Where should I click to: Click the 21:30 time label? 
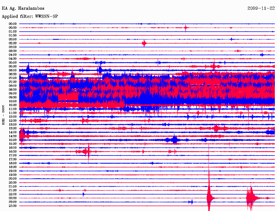click(13, 190)
